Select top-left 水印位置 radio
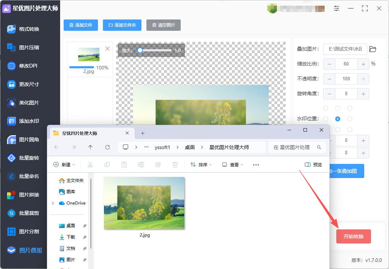Screen dimensions: 389x269 pos(326,108)
